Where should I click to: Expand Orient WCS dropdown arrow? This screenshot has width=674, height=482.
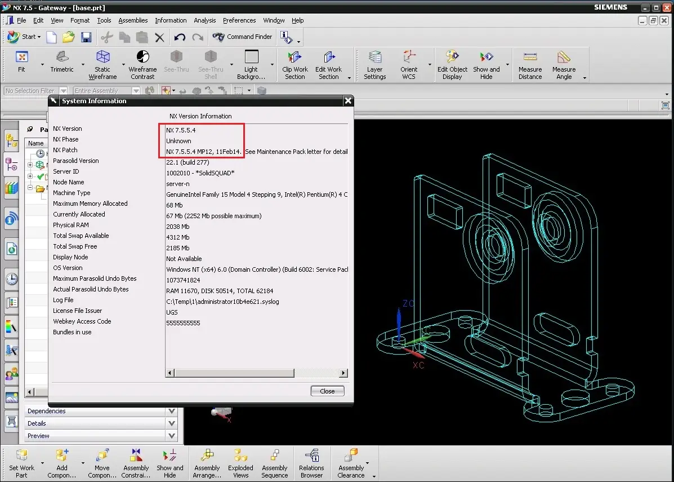tap(430, 65)
